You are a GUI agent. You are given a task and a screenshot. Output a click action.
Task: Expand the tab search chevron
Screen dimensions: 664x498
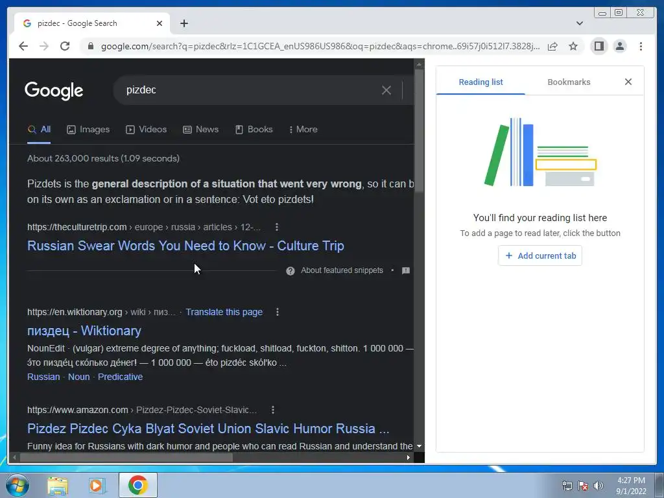579,23
